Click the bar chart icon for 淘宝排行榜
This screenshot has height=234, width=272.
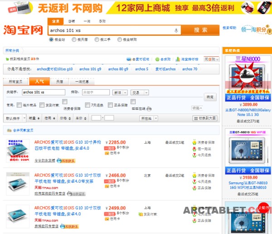click(178, 59)
